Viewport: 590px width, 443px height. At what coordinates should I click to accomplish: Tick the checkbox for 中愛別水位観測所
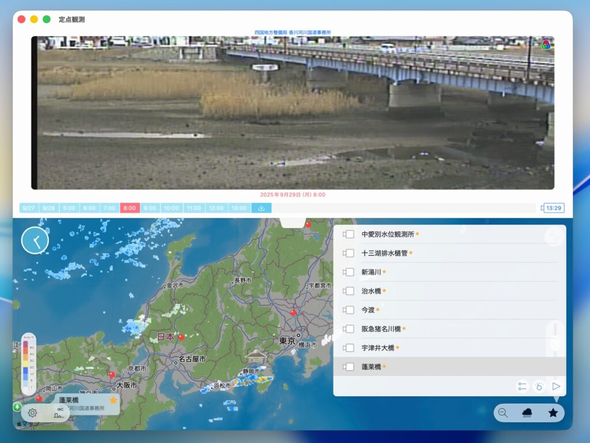[x=349, y=234]
